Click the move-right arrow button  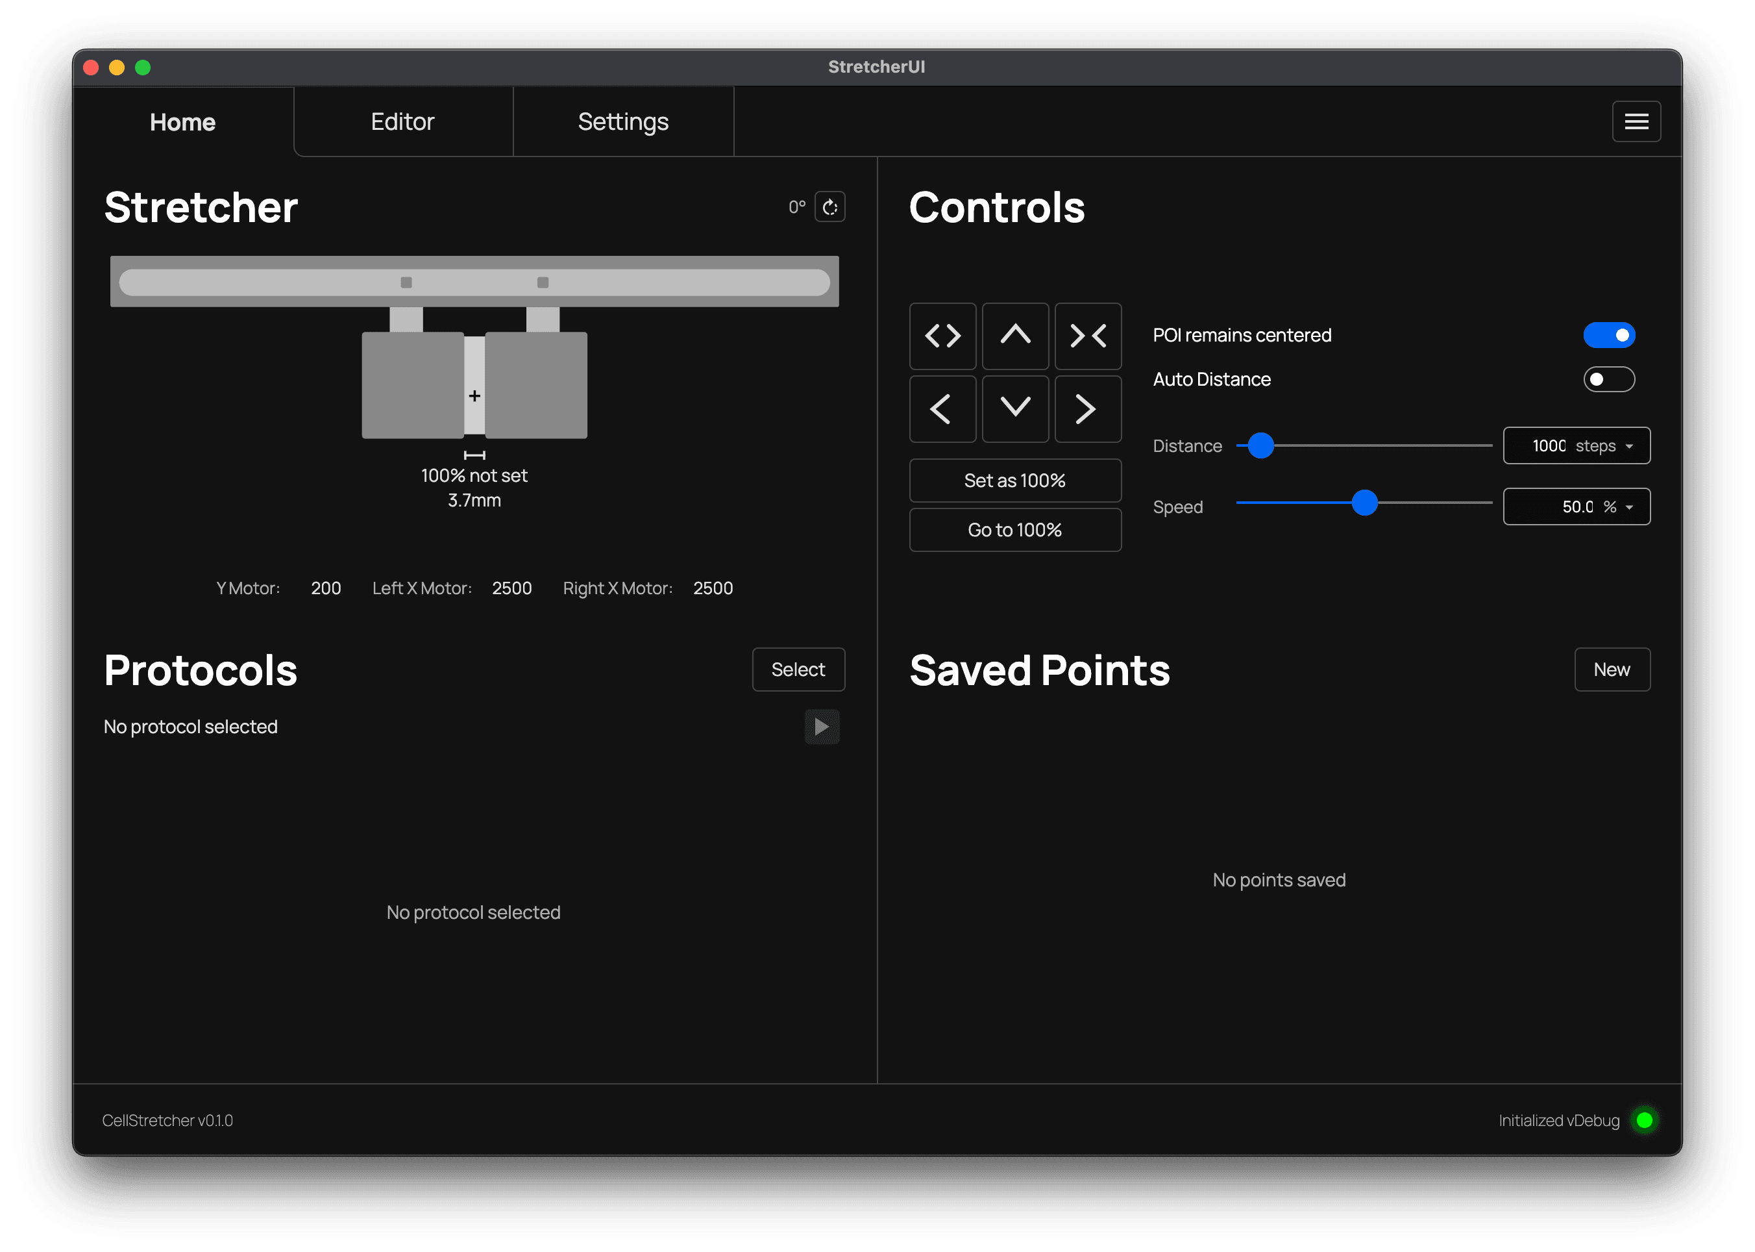click(1087, 408)
